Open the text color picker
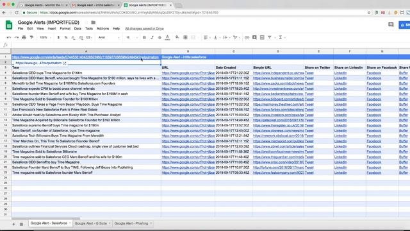The width and height of the screenshot is (410, 231). (x=168, y=37)
